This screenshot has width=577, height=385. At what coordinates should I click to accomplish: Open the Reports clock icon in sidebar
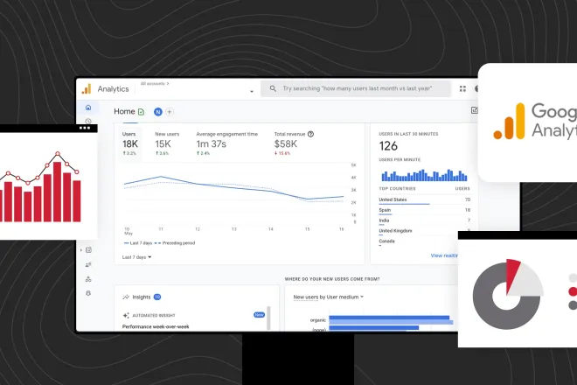88,121
